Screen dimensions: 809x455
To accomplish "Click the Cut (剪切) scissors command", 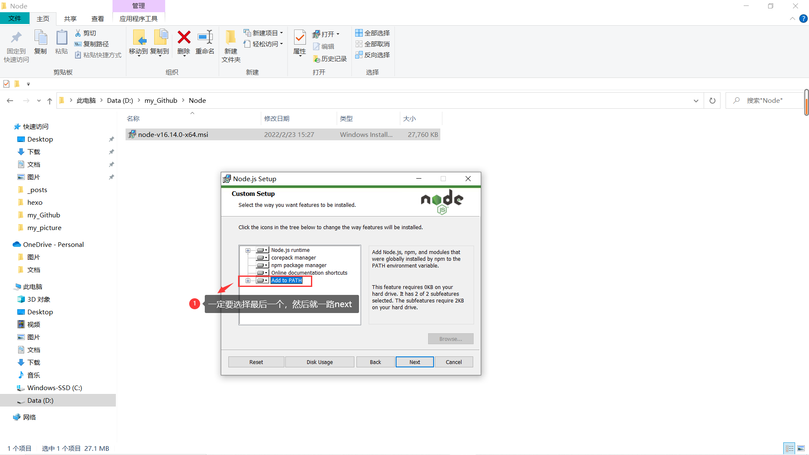I will [x=86, y=33].
